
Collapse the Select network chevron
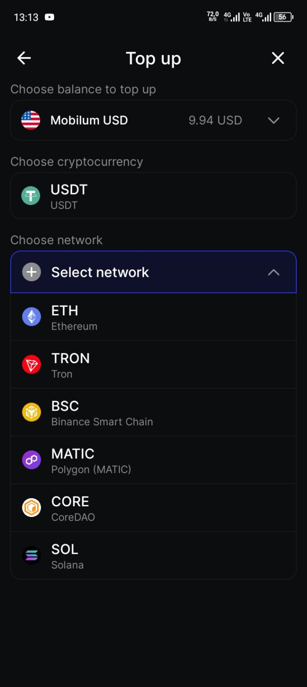273,272
